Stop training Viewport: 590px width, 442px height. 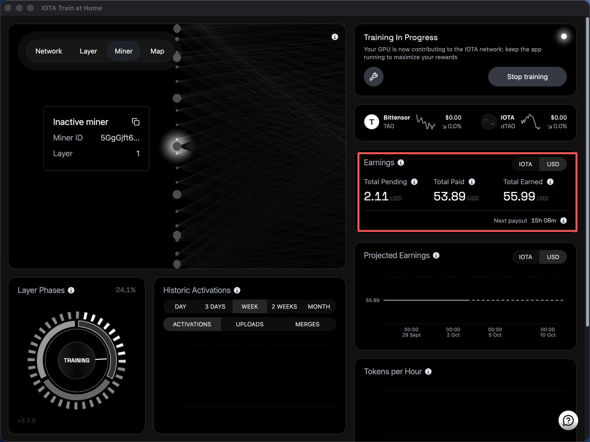click(528, 77)
